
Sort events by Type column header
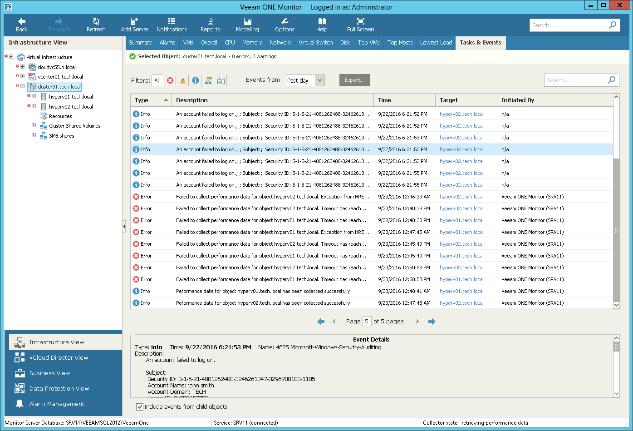(x=151, y=100)
